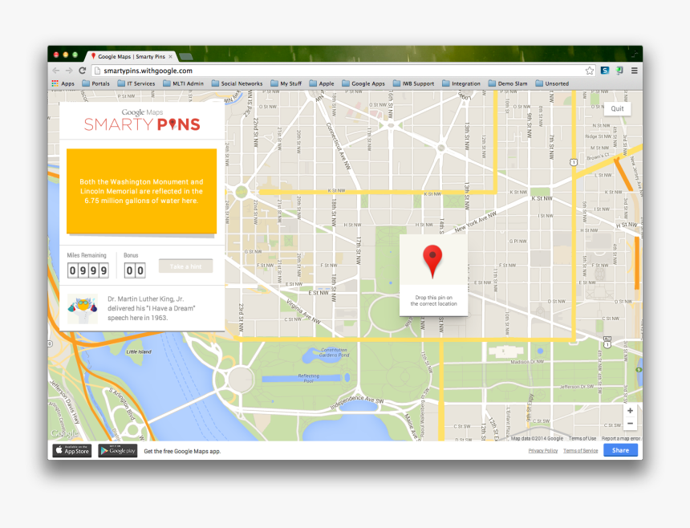Download from the App Store badge
The height and width of the screenshot is (528, 690).
click(x=72, y=450)
